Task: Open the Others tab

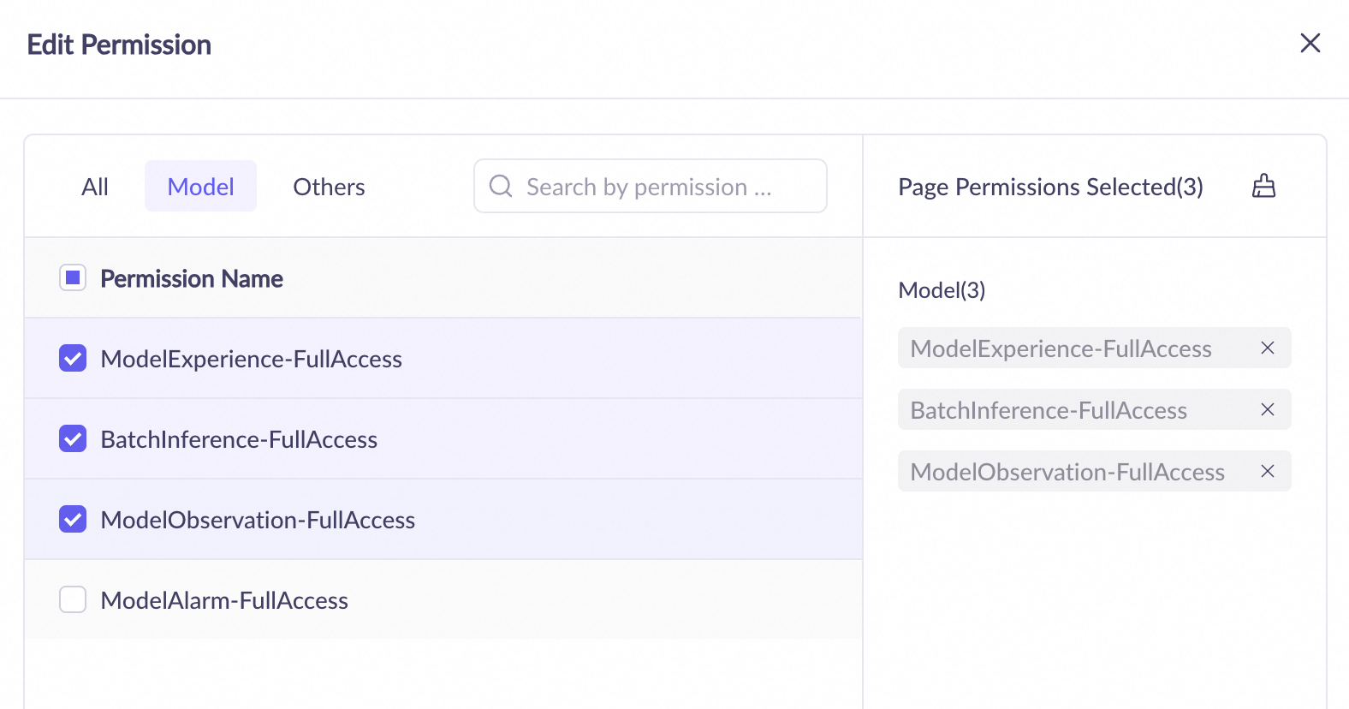Action: click(329, 187)
